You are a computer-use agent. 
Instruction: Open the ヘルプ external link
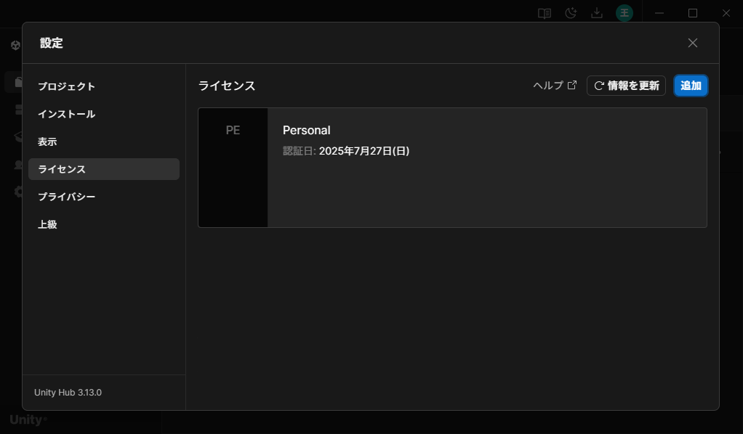pos(555,85)
